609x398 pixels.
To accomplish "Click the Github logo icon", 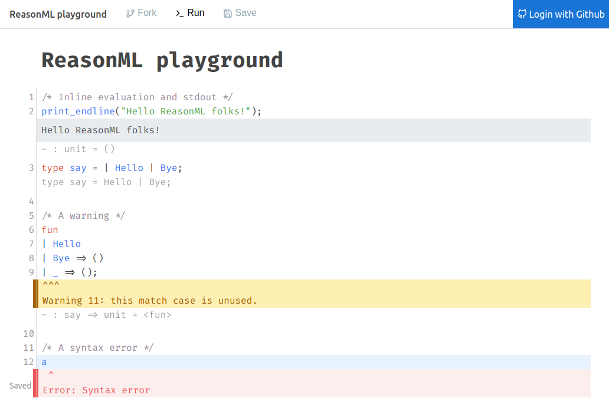I will tap(522, 14).
